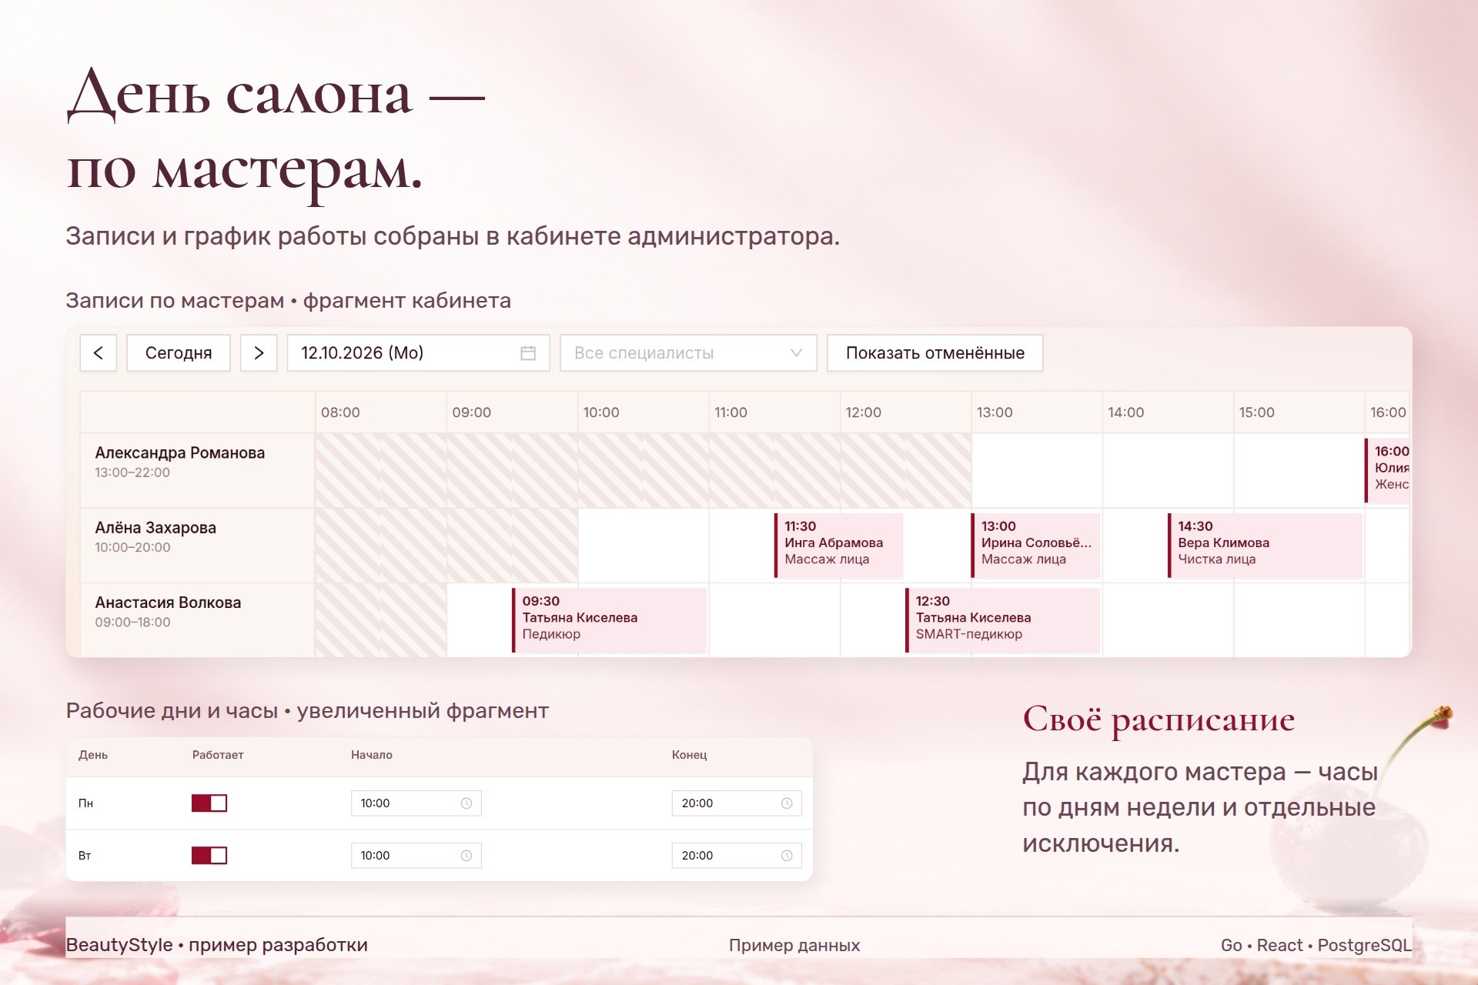Screen dimensions: 1478x985
Task: Edit Вт end time 20:00 field
Action: [737, 856]
